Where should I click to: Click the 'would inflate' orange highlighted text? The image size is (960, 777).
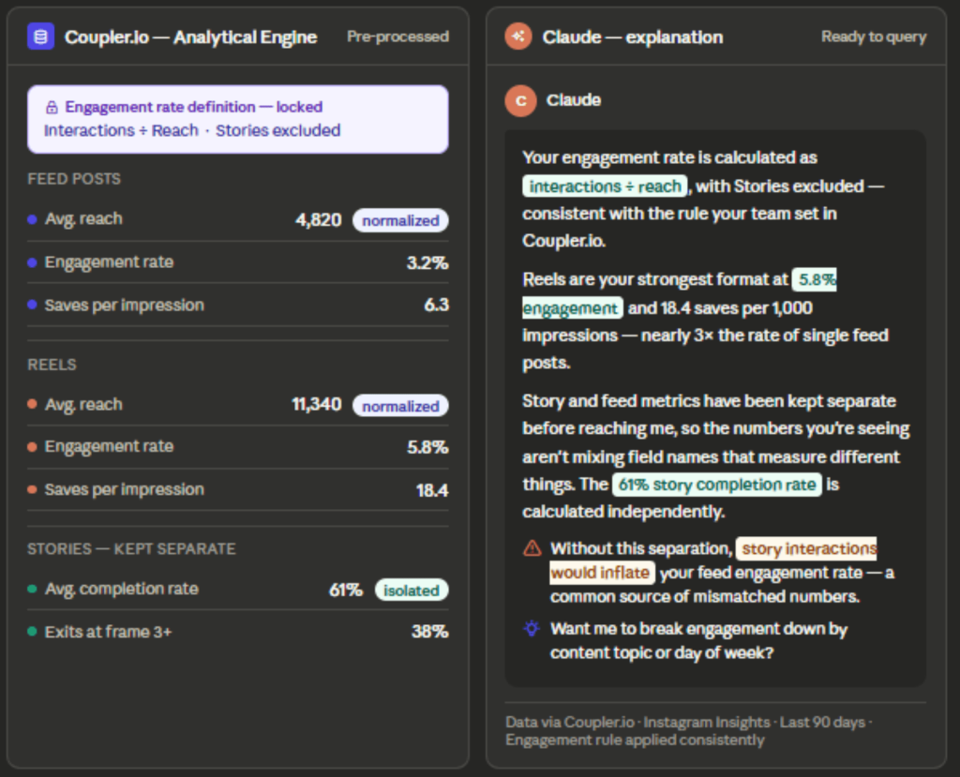(602, 573)
